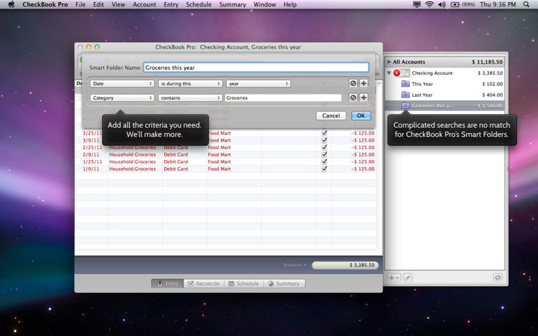Screen dimensions: 538x336
Task: Click the Smart Folder Name field
Action: 256,68
